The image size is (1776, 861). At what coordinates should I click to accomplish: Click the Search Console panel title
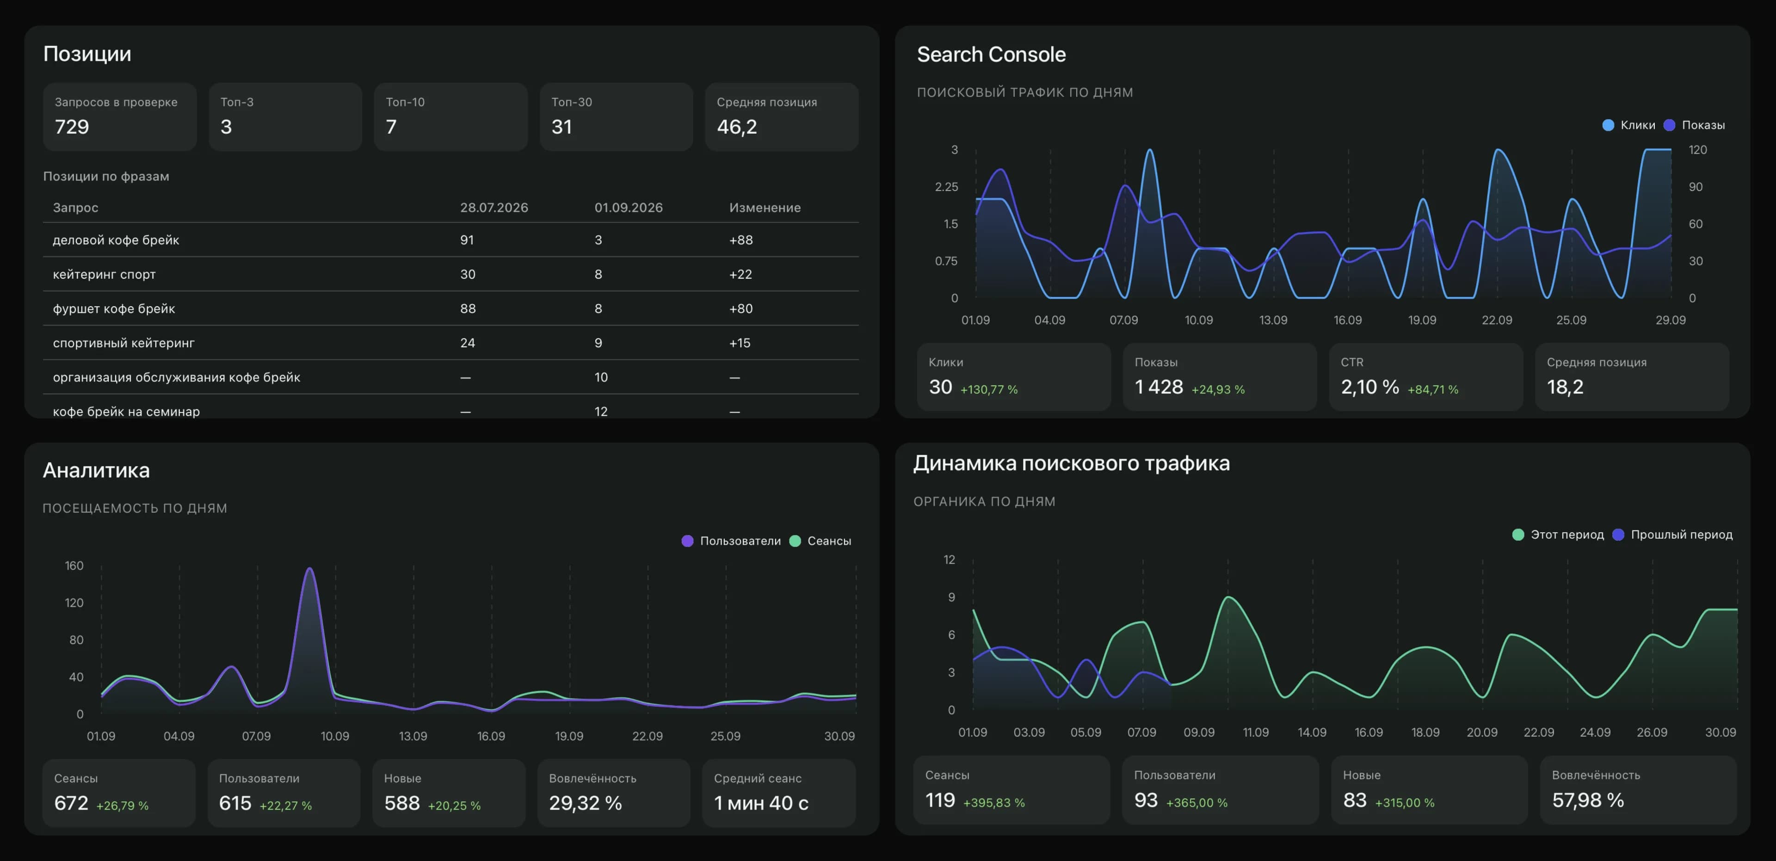pyautogui.click(x=992, y=55)
